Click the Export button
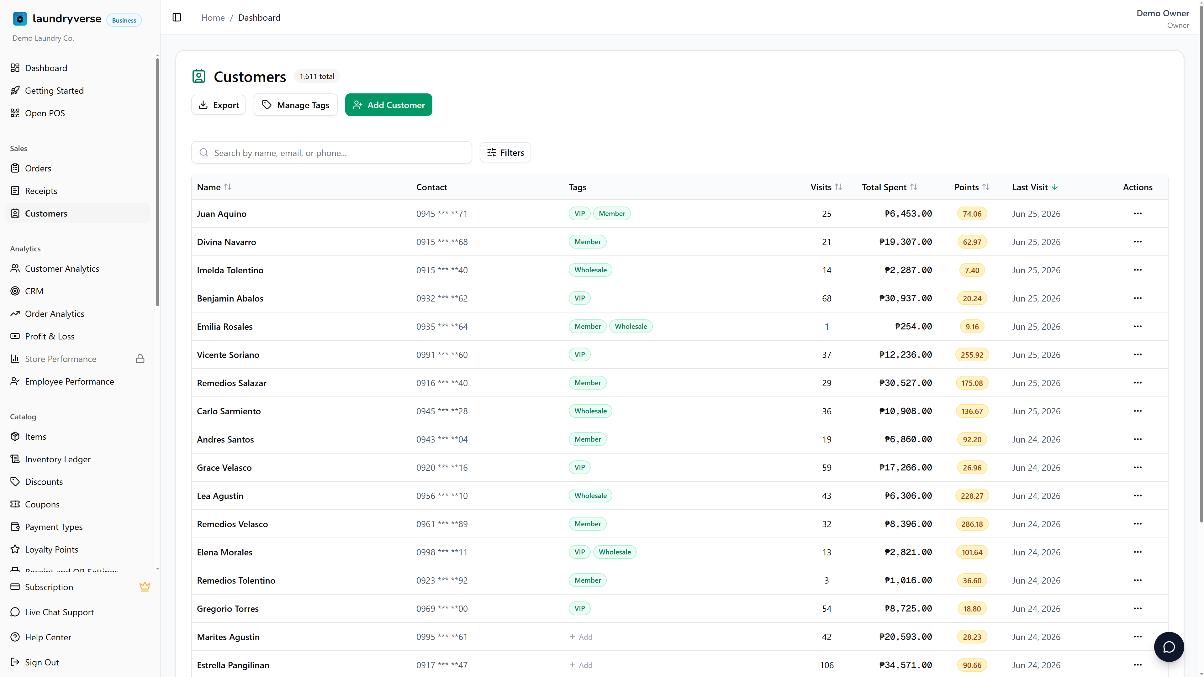The width and height of the screenshot is (1204, 677). coord(219,105)
